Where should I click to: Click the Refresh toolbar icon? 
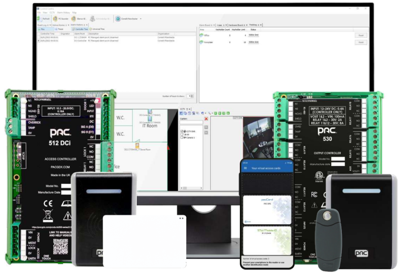(38, 18)
